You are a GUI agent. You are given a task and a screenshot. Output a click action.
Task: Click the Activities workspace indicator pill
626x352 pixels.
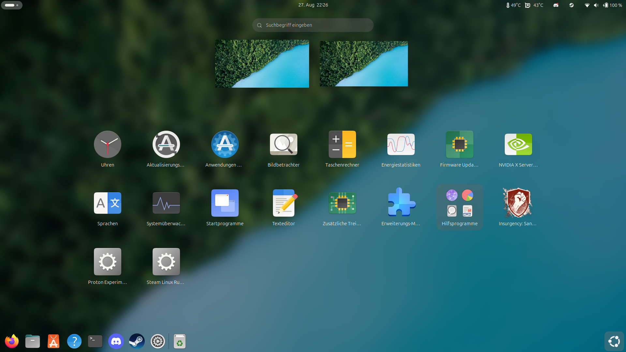(x=12, y=5)
